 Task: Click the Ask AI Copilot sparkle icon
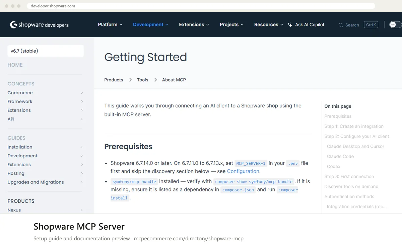click(290, 25)
